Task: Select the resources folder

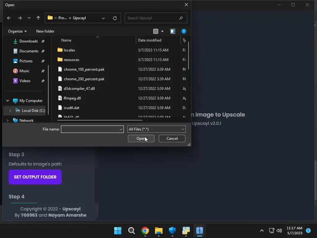Action: pyautogui.click(x=72, y=60)
